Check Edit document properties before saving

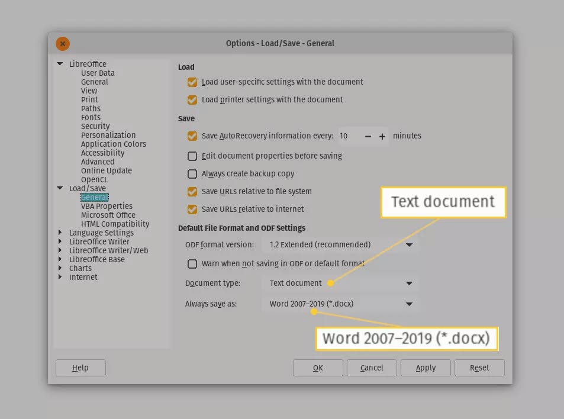pyautogui.click(x=192, y=156)
